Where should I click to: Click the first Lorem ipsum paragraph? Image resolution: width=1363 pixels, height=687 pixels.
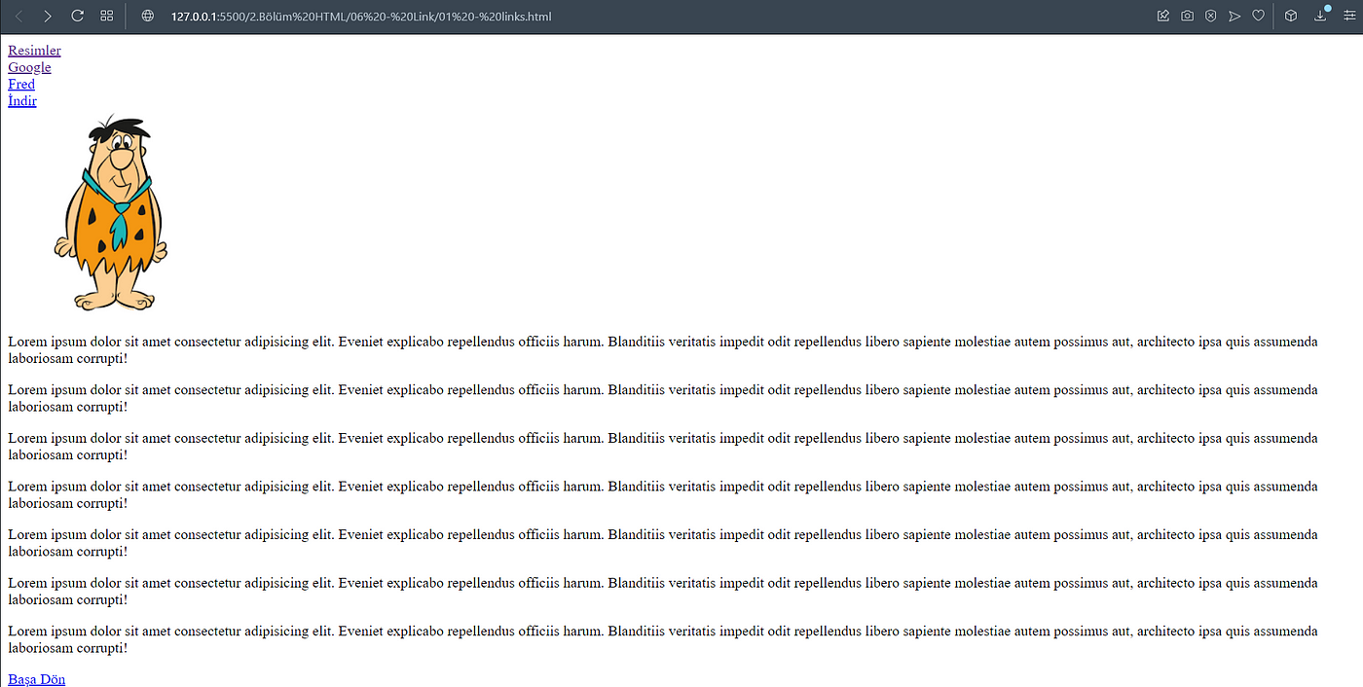tap(663, 350)
